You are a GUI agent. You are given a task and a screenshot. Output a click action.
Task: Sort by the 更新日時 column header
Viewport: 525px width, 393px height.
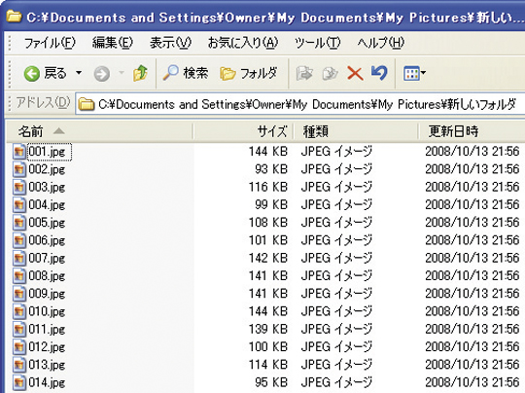472,131
